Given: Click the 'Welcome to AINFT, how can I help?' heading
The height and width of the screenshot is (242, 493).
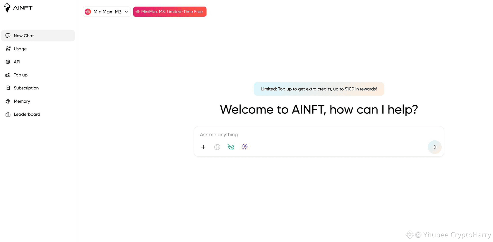Looking at the screenshot, I should [319, 110].
